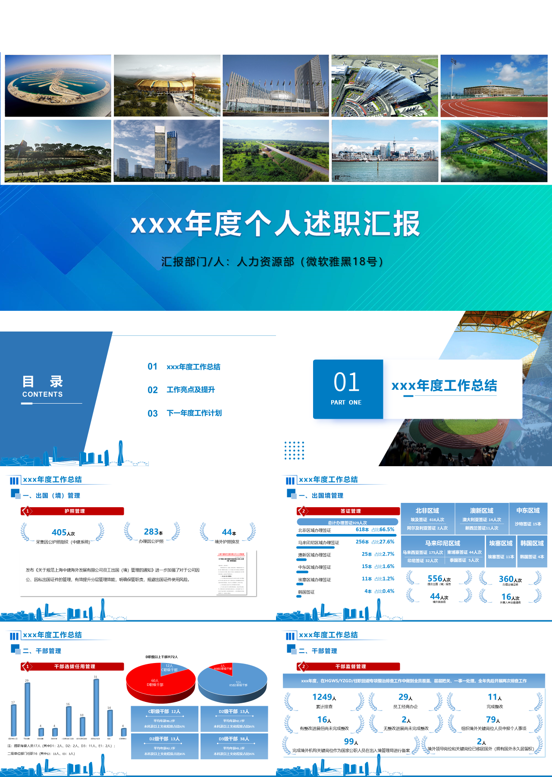Click the bar labeled 29
The height and width of the screenshot is (777, 552).
point(27,709)
